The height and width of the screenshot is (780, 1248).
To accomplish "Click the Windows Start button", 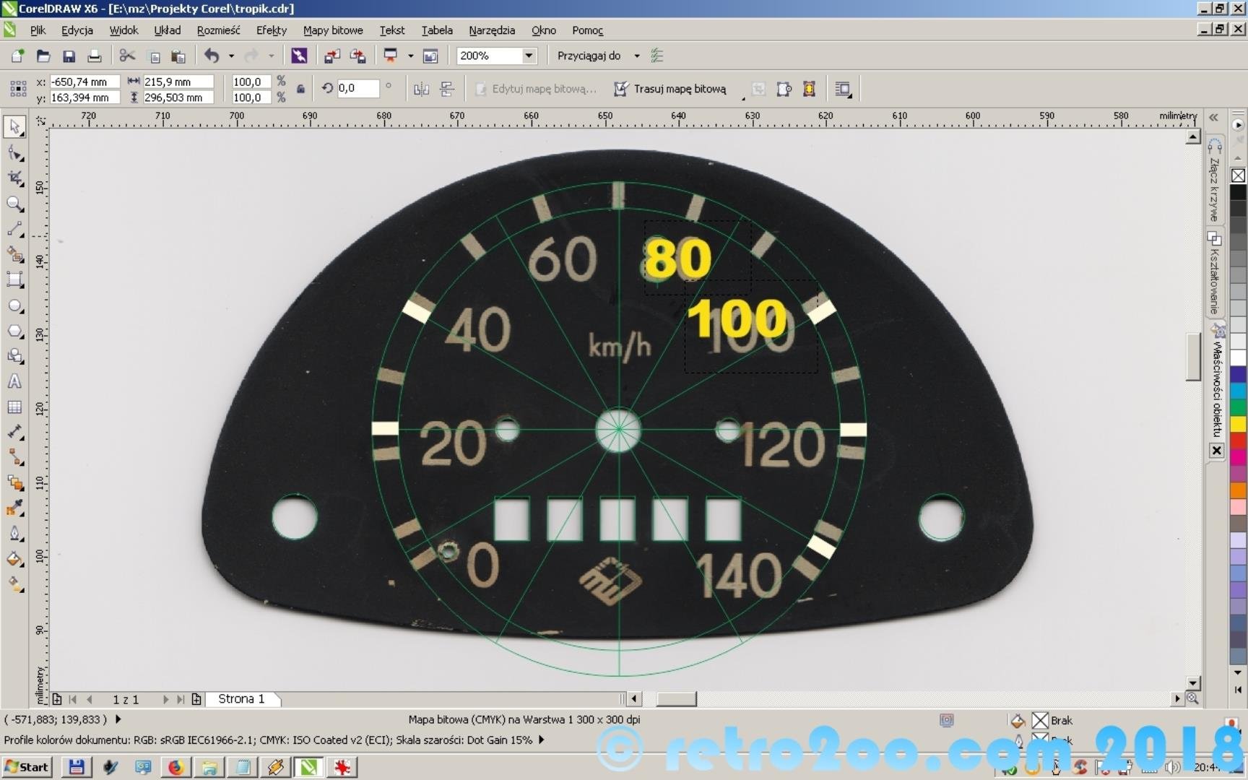I will coord(27,766).
